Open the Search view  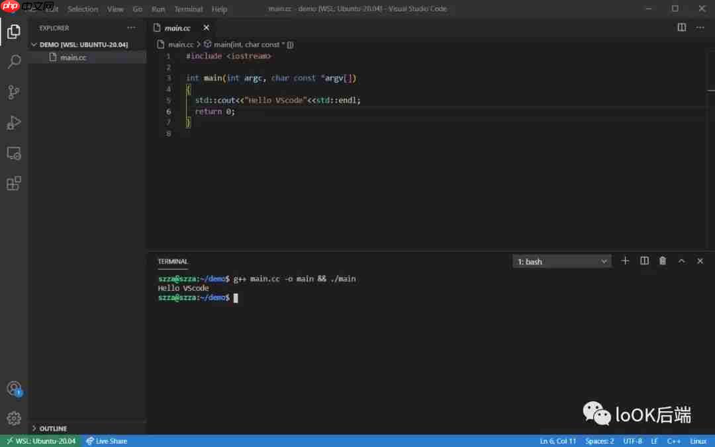14,61
